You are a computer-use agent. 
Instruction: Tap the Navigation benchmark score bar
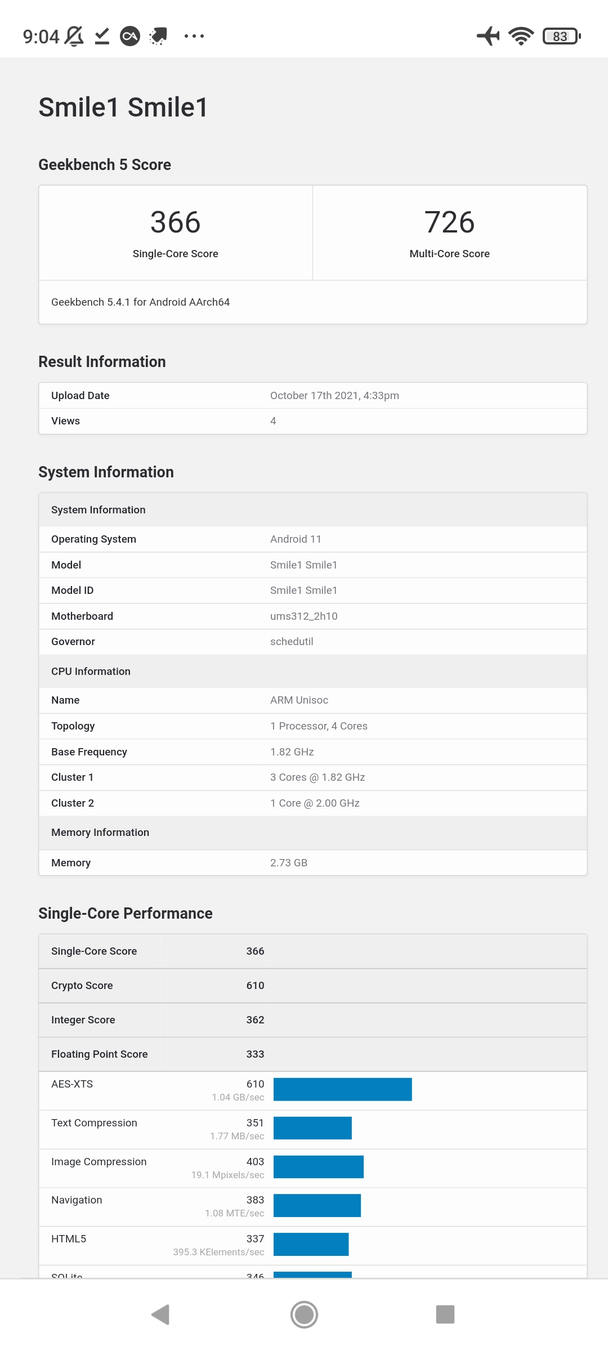coord(317,1205)
